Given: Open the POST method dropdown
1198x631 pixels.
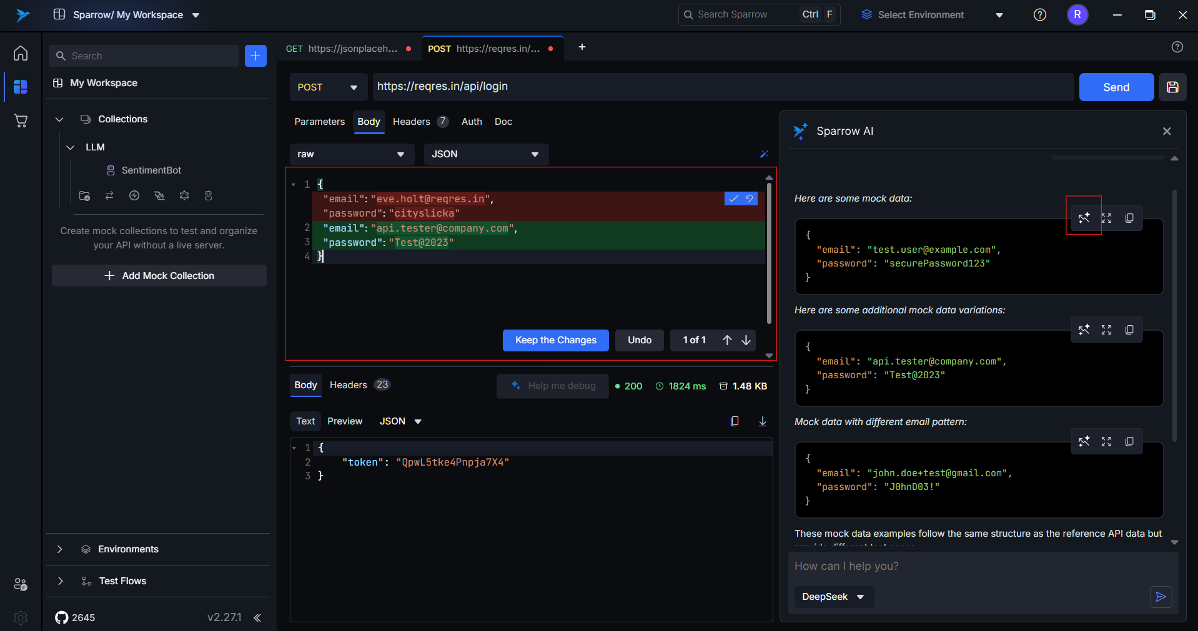Looking at the screenshot, I should click(x=329, y=87).
